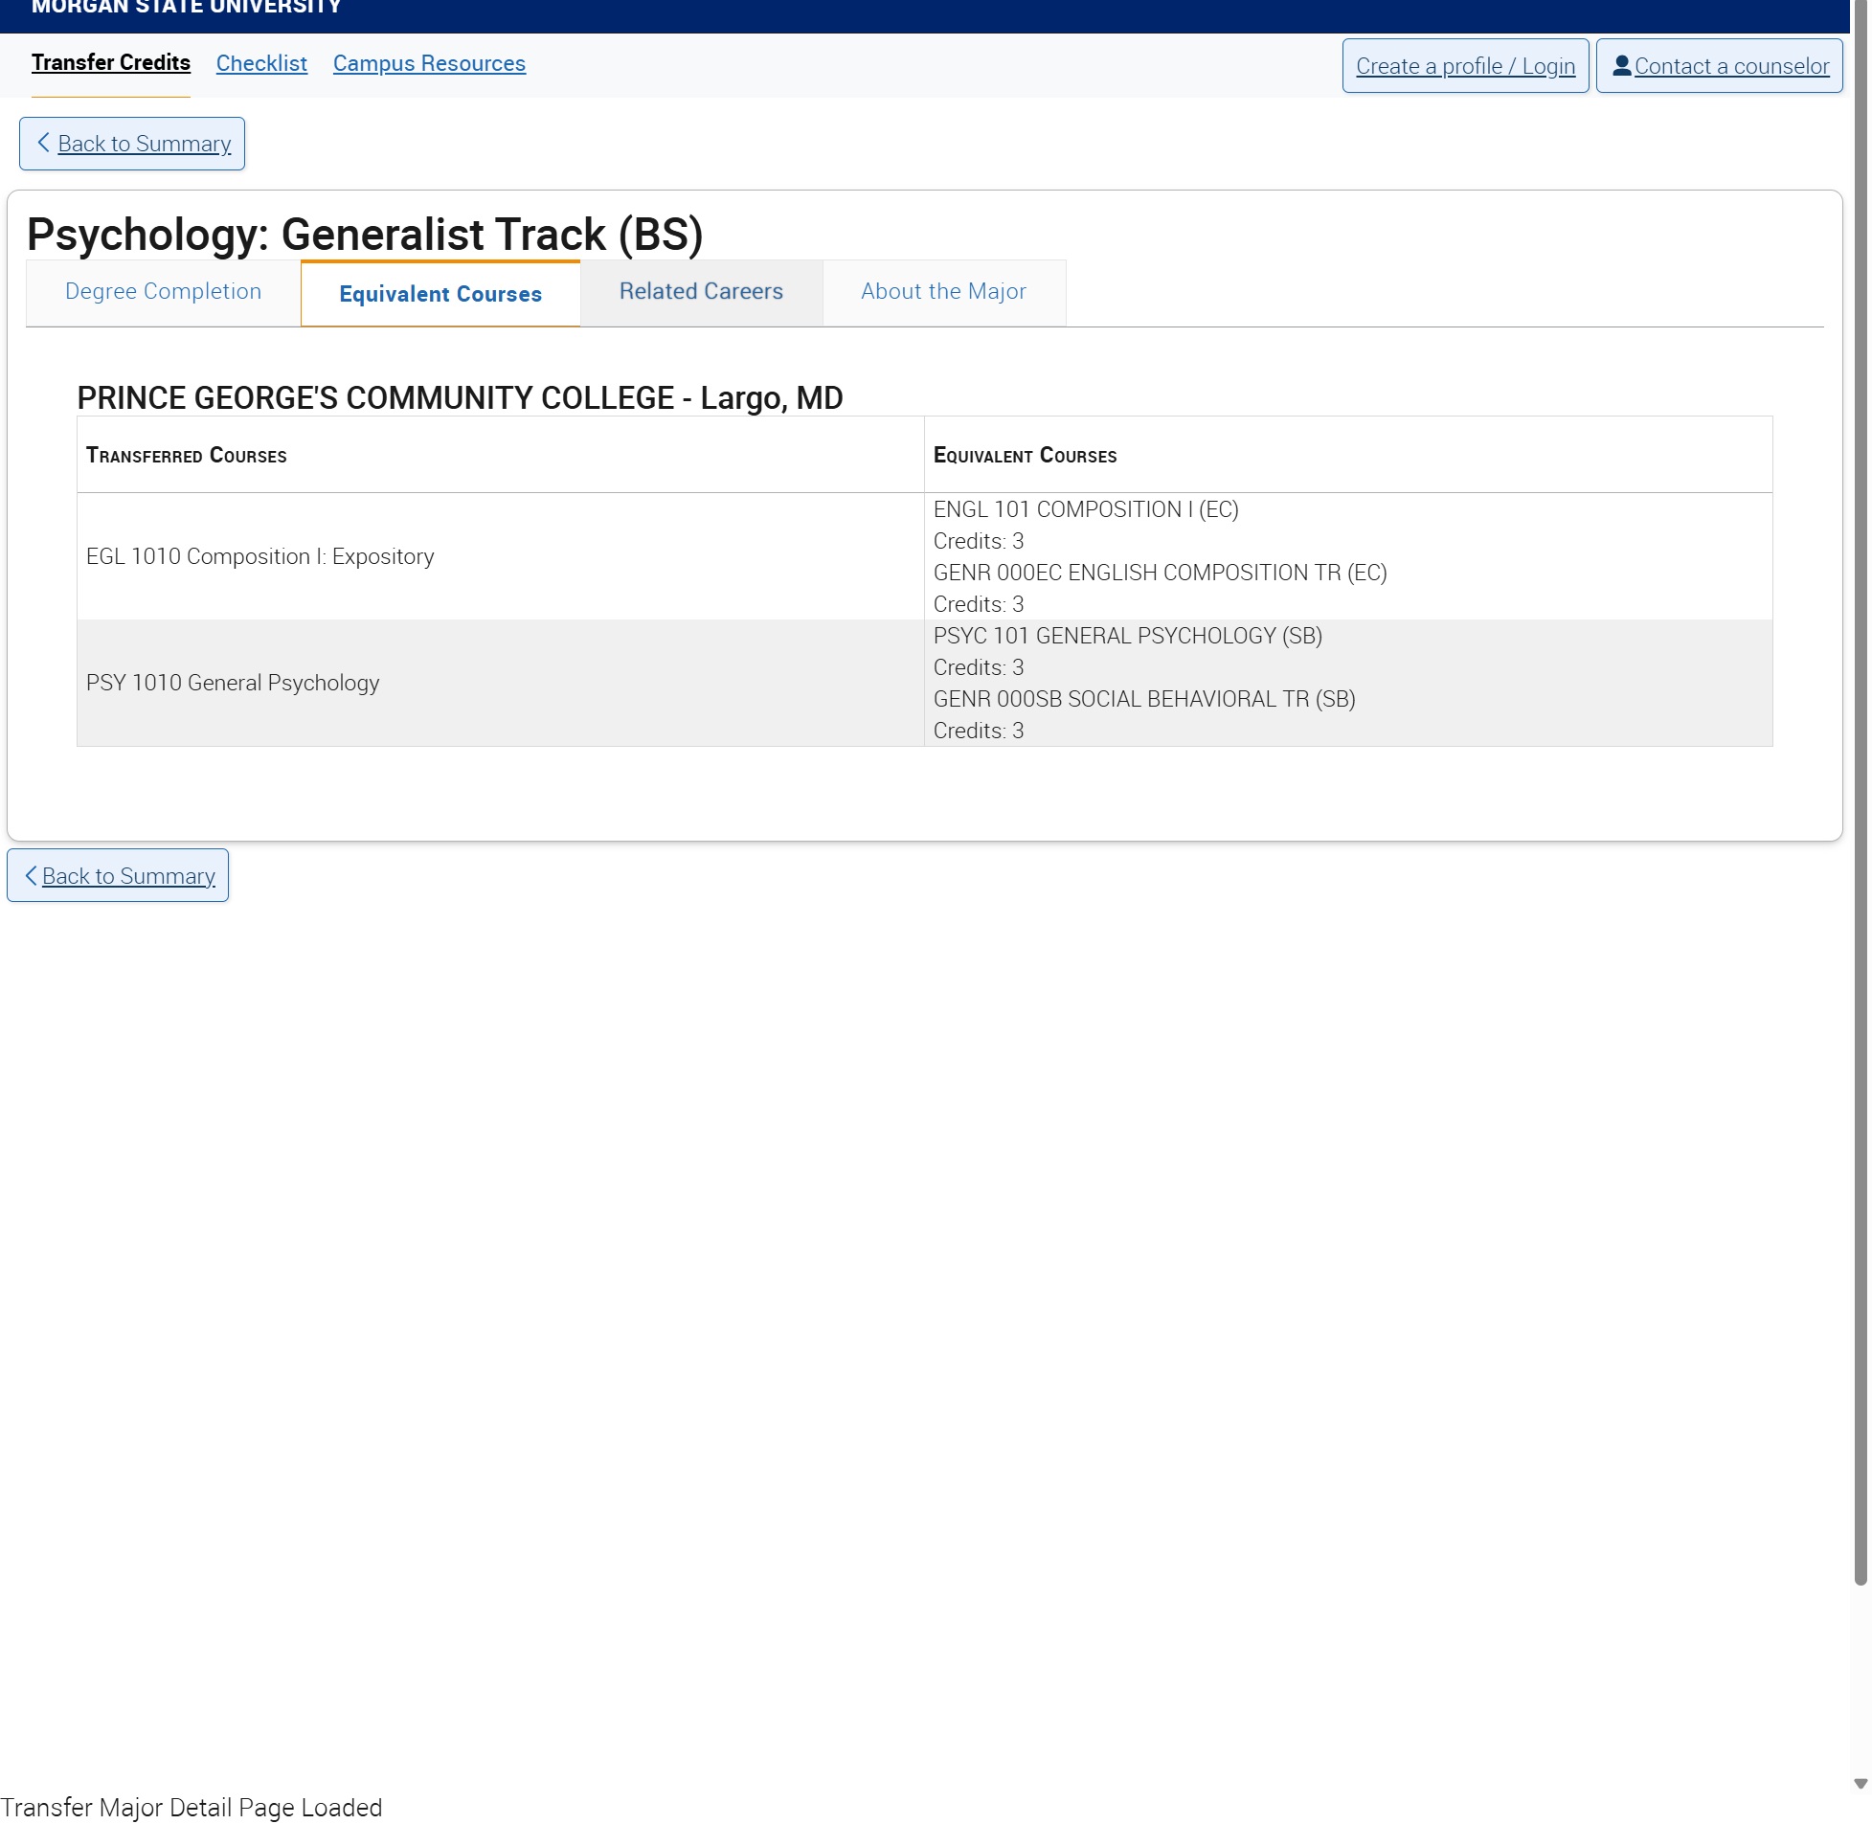Open the About the Major tab
Viewport: 1872px width, 1824px height.
[x=943, y=292]
